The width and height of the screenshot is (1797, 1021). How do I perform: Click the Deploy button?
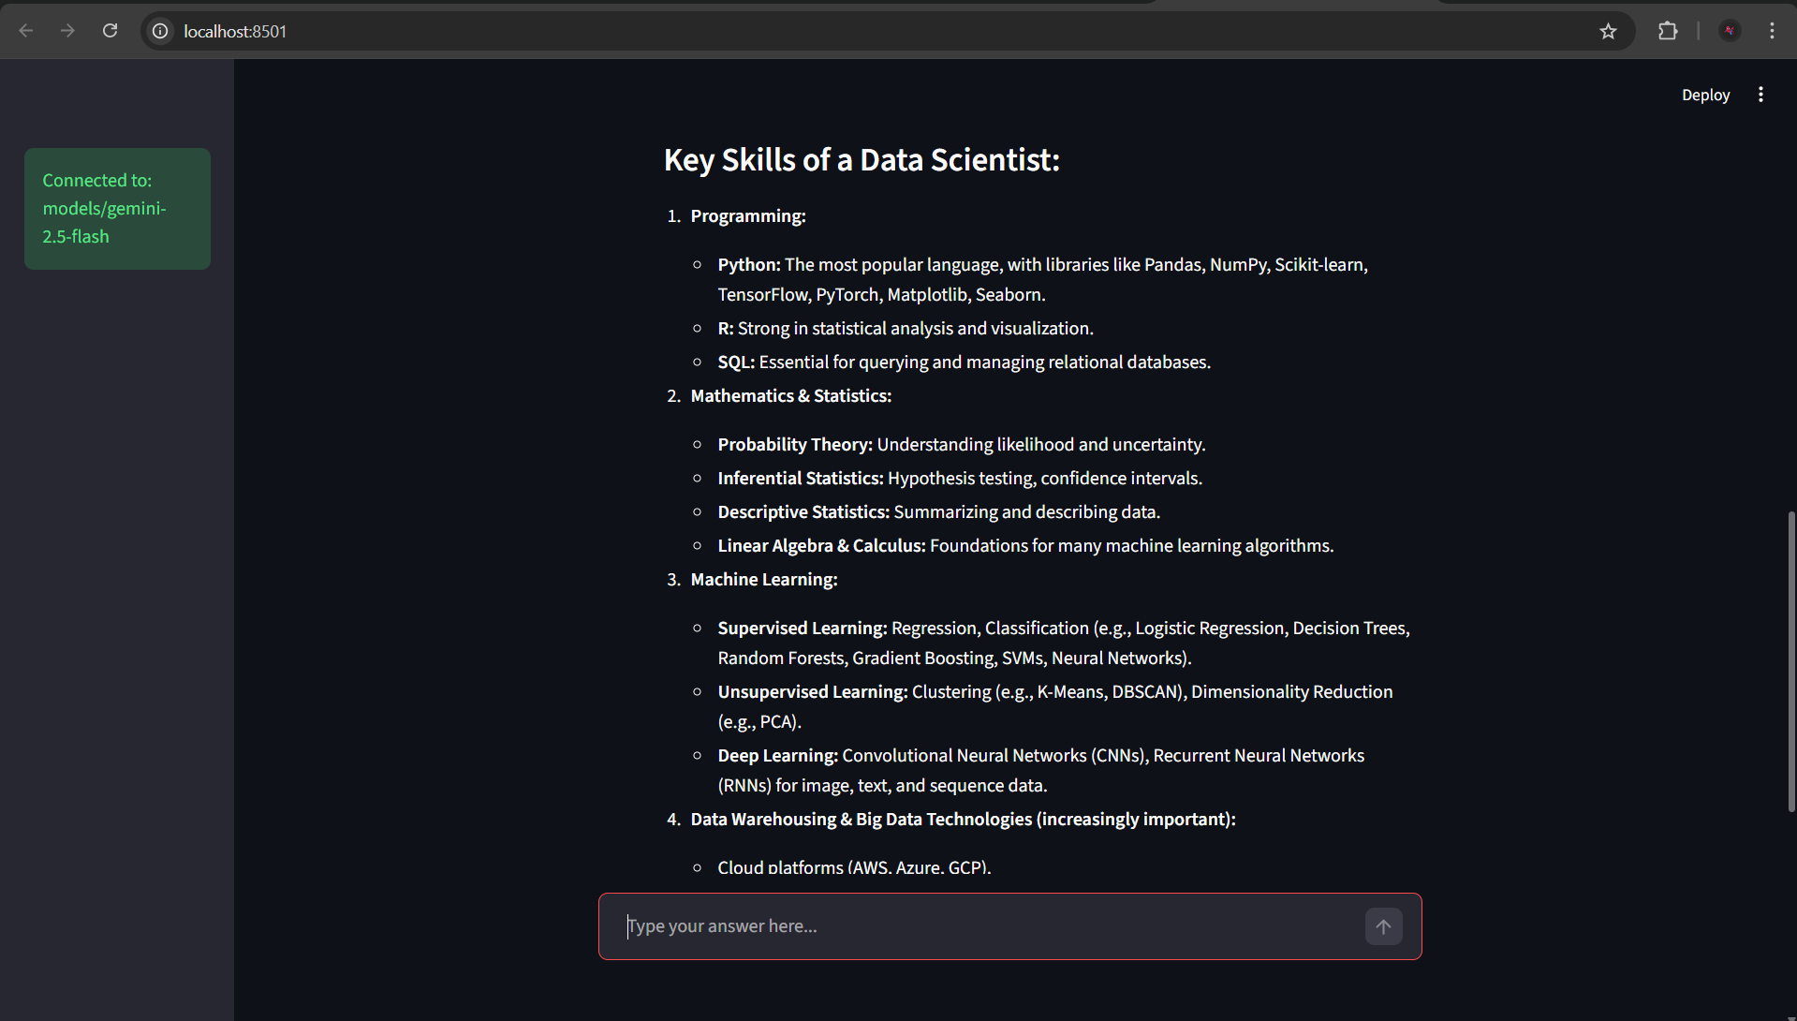[x=1705, y=95]
